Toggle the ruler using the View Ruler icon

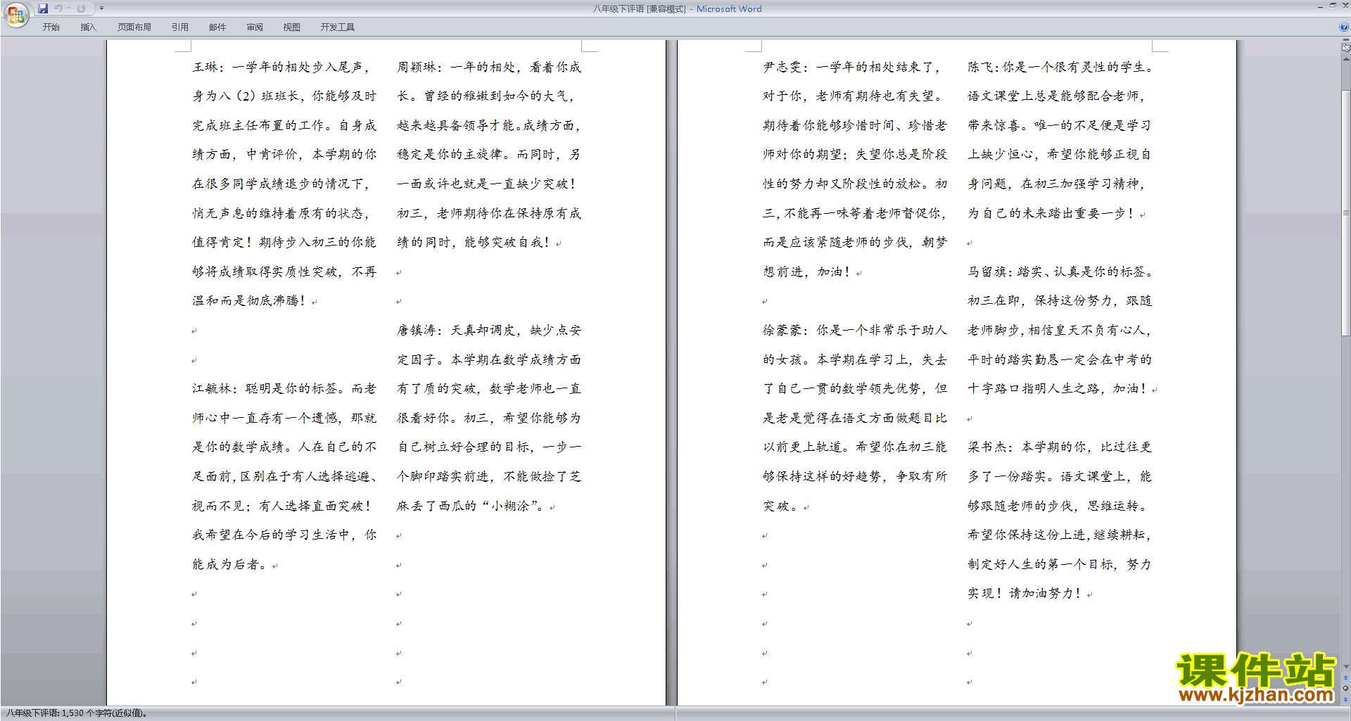tap(1345, 49)
